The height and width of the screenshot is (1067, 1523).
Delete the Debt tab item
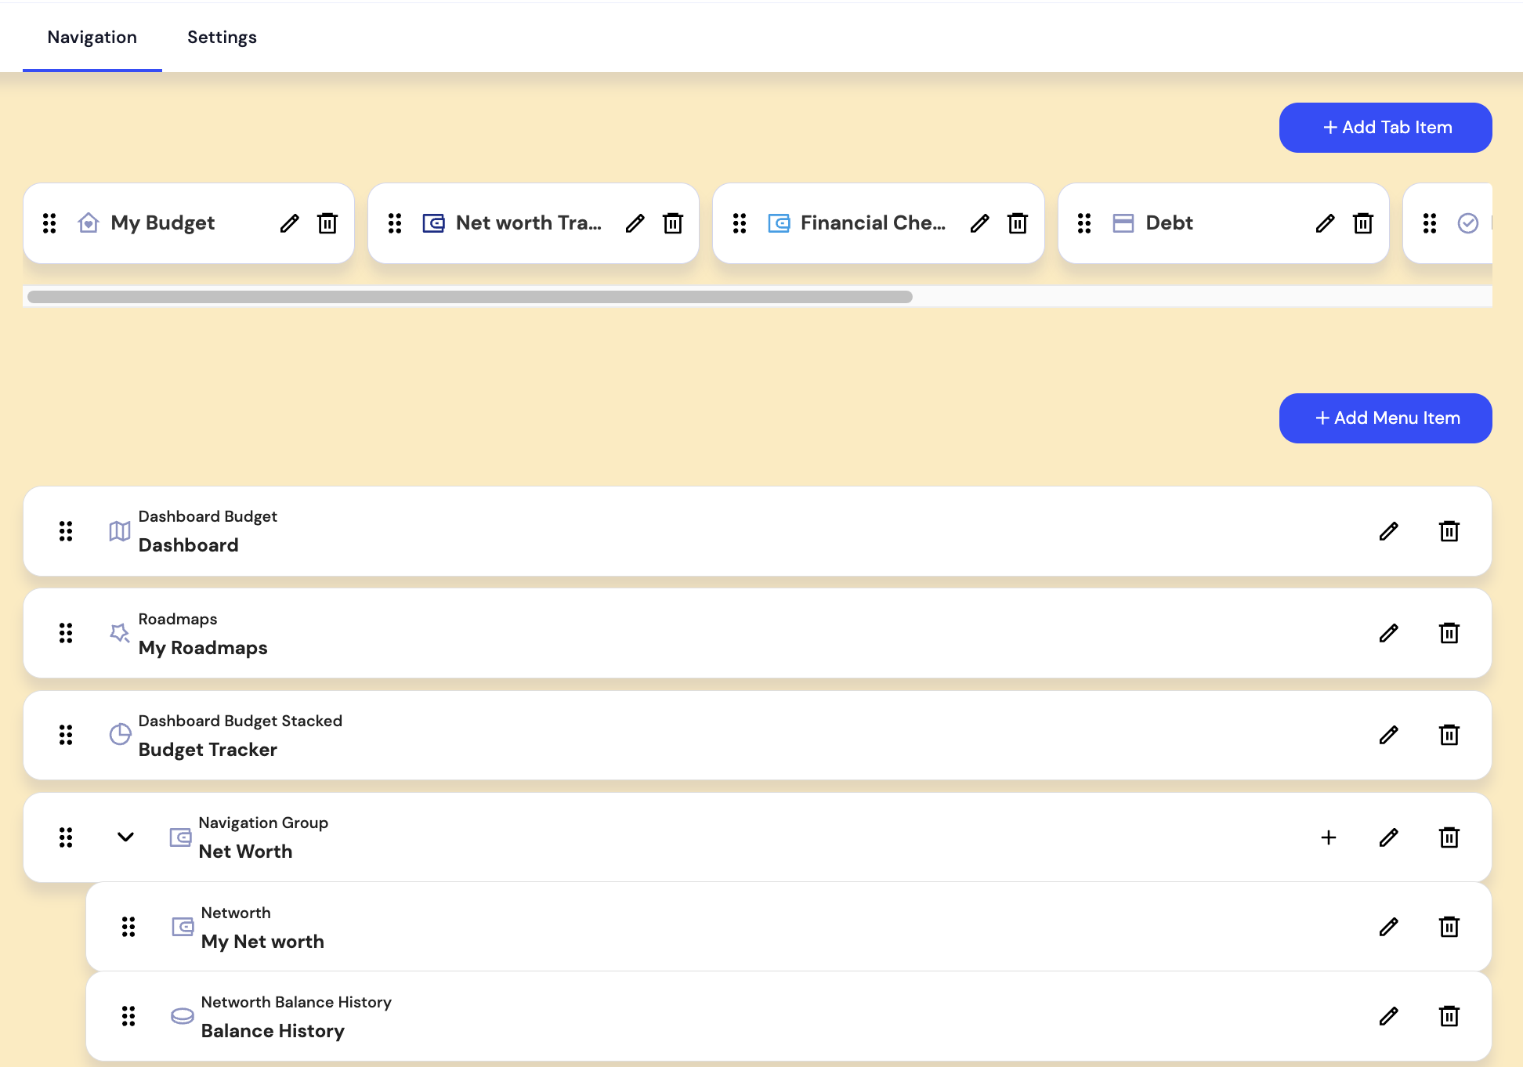tap(1362, 222)
